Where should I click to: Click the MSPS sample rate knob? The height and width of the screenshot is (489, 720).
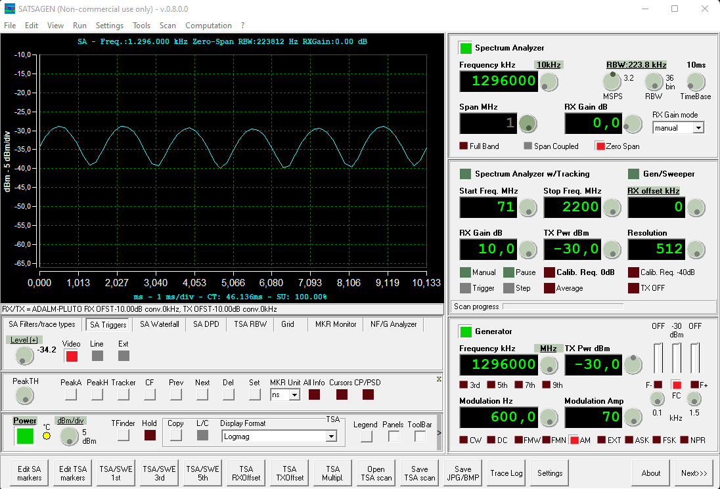pyautogui.click(x=612, y=81)
